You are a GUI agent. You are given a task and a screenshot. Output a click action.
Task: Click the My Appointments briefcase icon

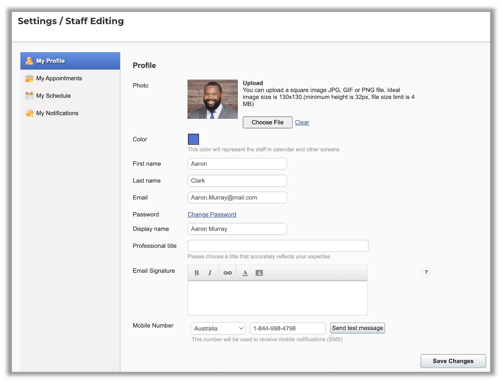[29, 78]
